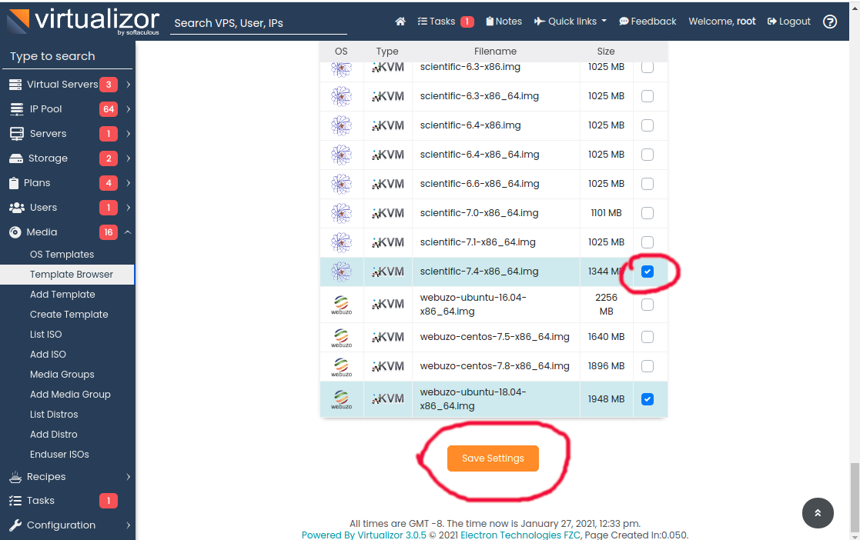Uncheck the scientific-7.4-x86_64.img template
The image size is (860, 540).
click(647, 272)
